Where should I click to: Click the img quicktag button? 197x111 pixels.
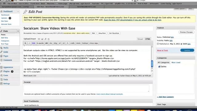(55, 43)
